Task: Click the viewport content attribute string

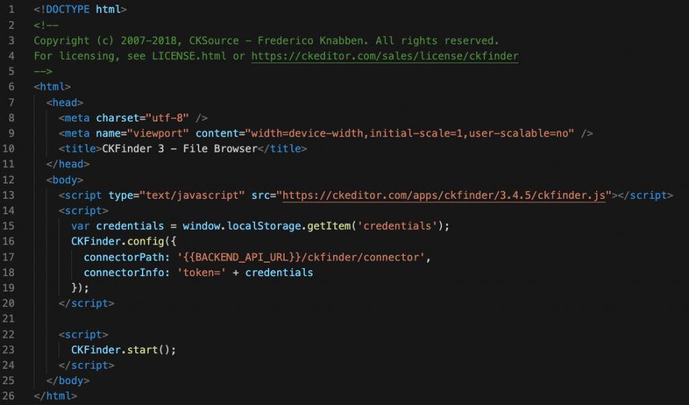Action: (x=408, y=134)
